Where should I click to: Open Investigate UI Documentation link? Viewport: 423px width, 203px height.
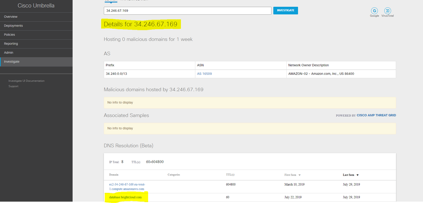(x=26, y=81)
